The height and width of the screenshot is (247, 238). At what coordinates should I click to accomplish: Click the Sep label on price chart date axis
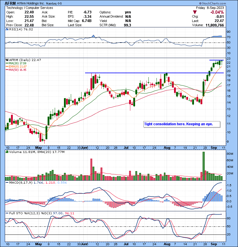(x=214, y=148)
